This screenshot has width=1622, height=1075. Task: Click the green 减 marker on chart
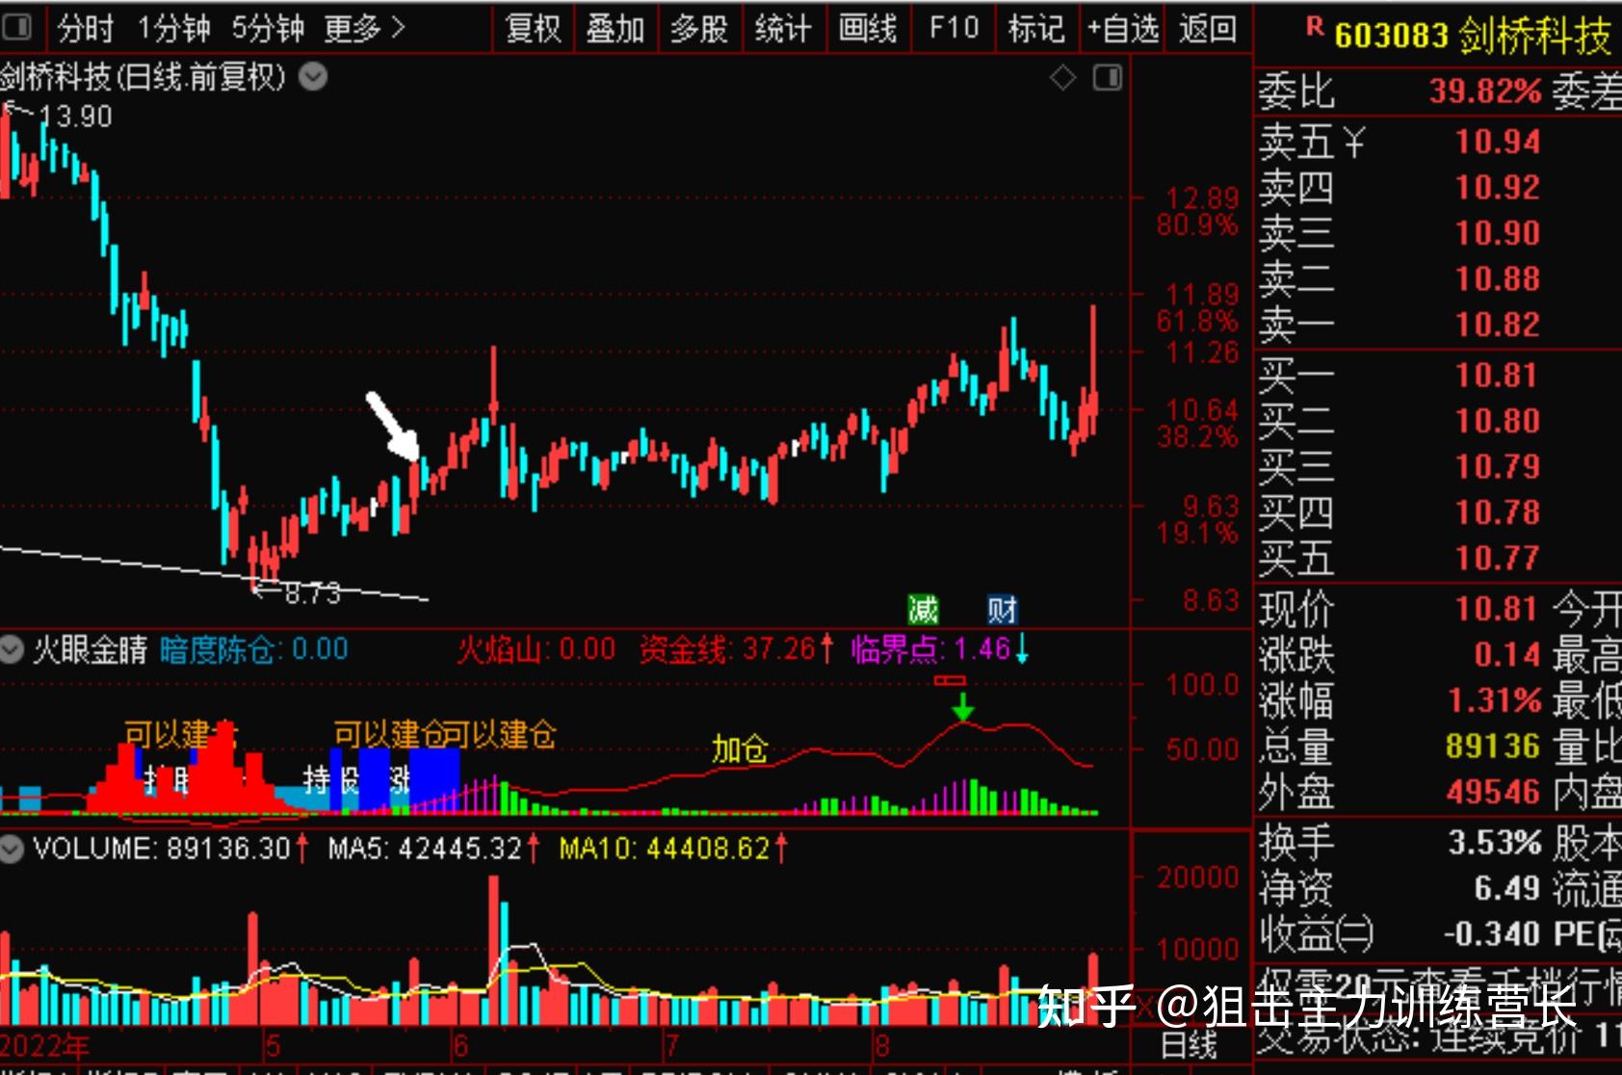click(923, 609)
